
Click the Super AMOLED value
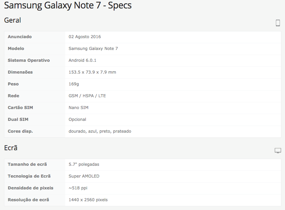click(84, 176)
